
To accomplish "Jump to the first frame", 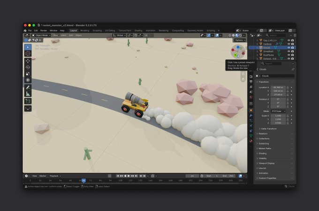I will pyautogui.click(x=118, y=176).
